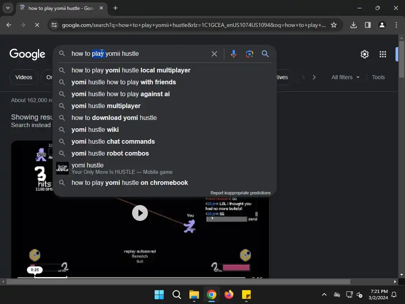Start voice search with microphone icon
405x304 pixels.
[x=233, y=54]
